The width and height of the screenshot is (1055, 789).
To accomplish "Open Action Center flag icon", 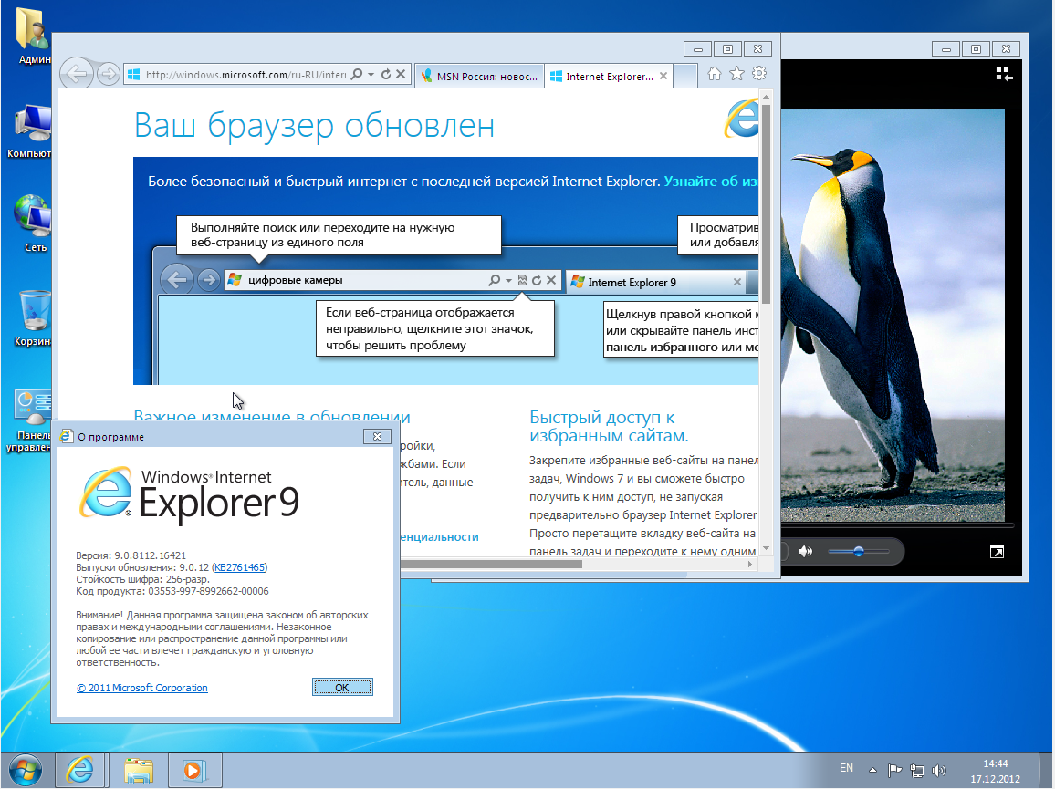I will (894, 770).
